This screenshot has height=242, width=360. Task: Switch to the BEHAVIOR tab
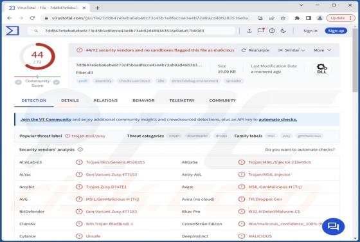[x=143, y=100]
